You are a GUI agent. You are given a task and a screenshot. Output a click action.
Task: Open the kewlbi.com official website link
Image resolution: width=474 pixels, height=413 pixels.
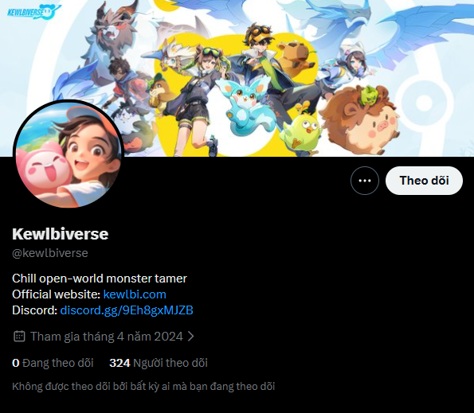coord(135,294)
